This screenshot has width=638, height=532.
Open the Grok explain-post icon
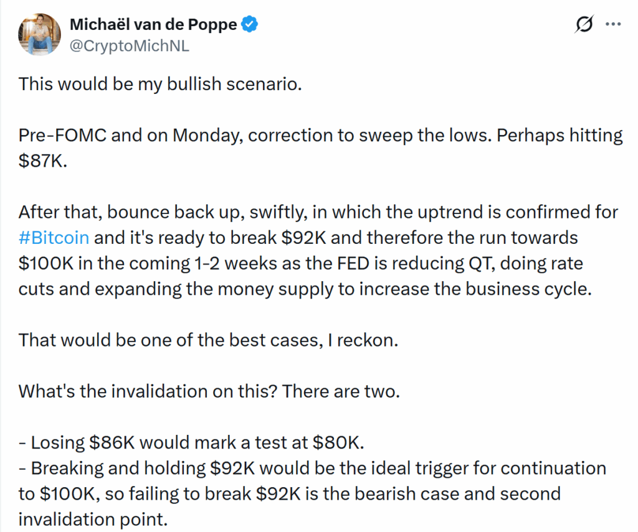(584, 25)
